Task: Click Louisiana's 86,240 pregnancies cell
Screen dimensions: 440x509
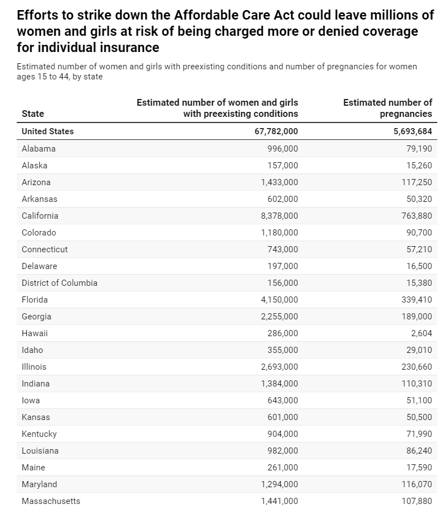Action: pyautogui.click(x=419, y=451)
